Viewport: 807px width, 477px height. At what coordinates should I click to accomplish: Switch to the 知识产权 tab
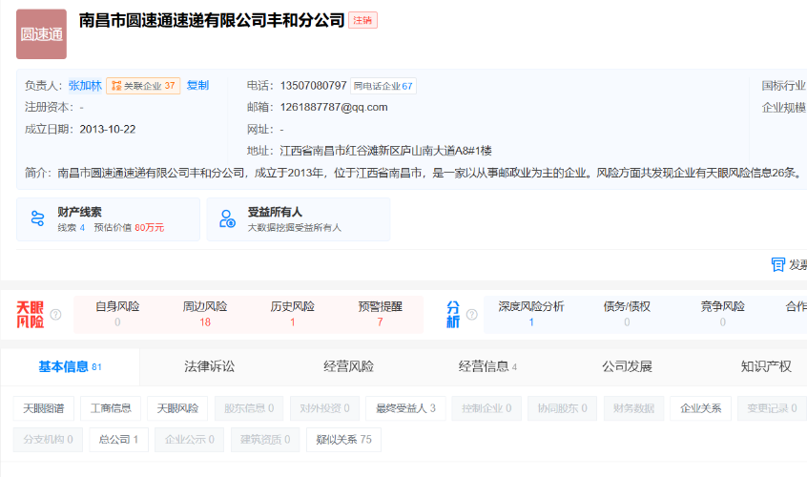point(766,367)
